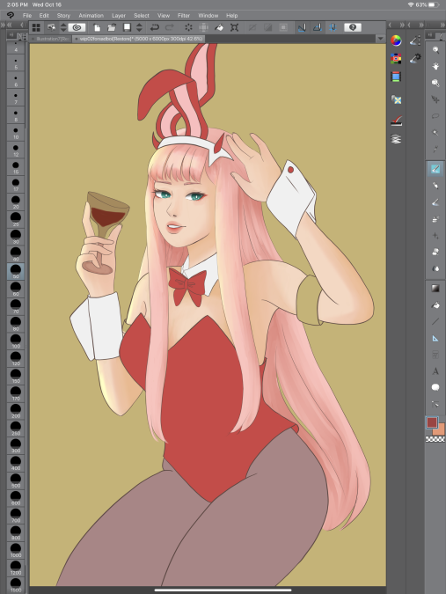Pick brush size 500 preset

[x=16, y=480]
